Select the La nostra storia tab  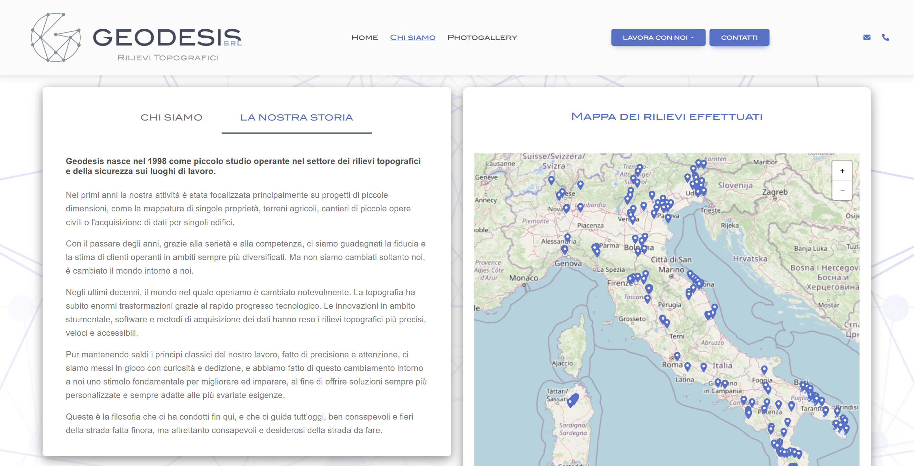pyautogui.click(x=297, y=117)
